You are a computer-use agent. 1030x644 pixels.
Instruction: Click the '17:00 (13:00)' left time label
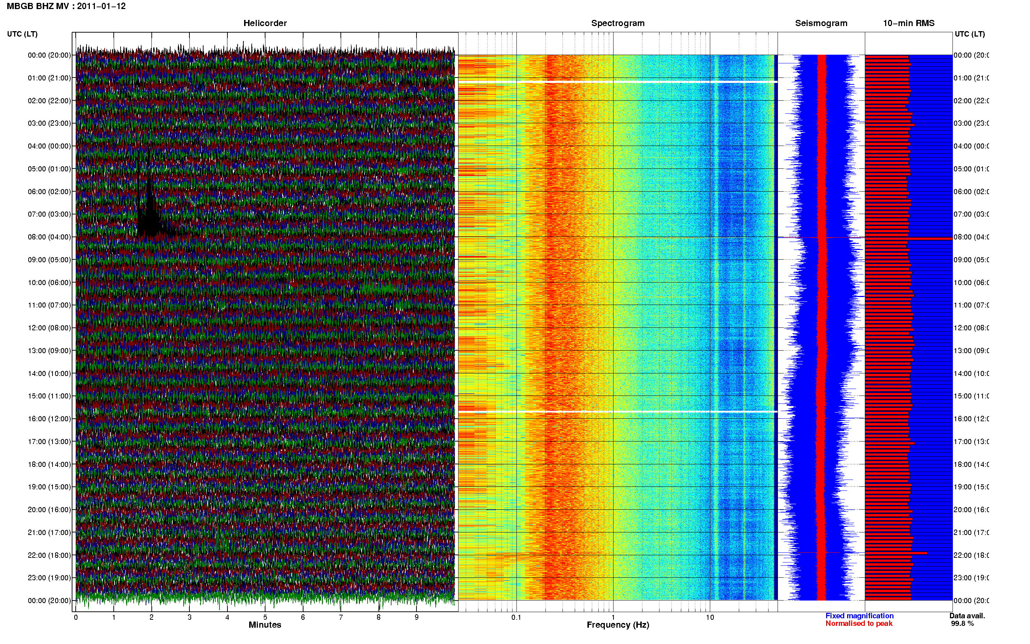pyautogui.click(x=49, y=442)
